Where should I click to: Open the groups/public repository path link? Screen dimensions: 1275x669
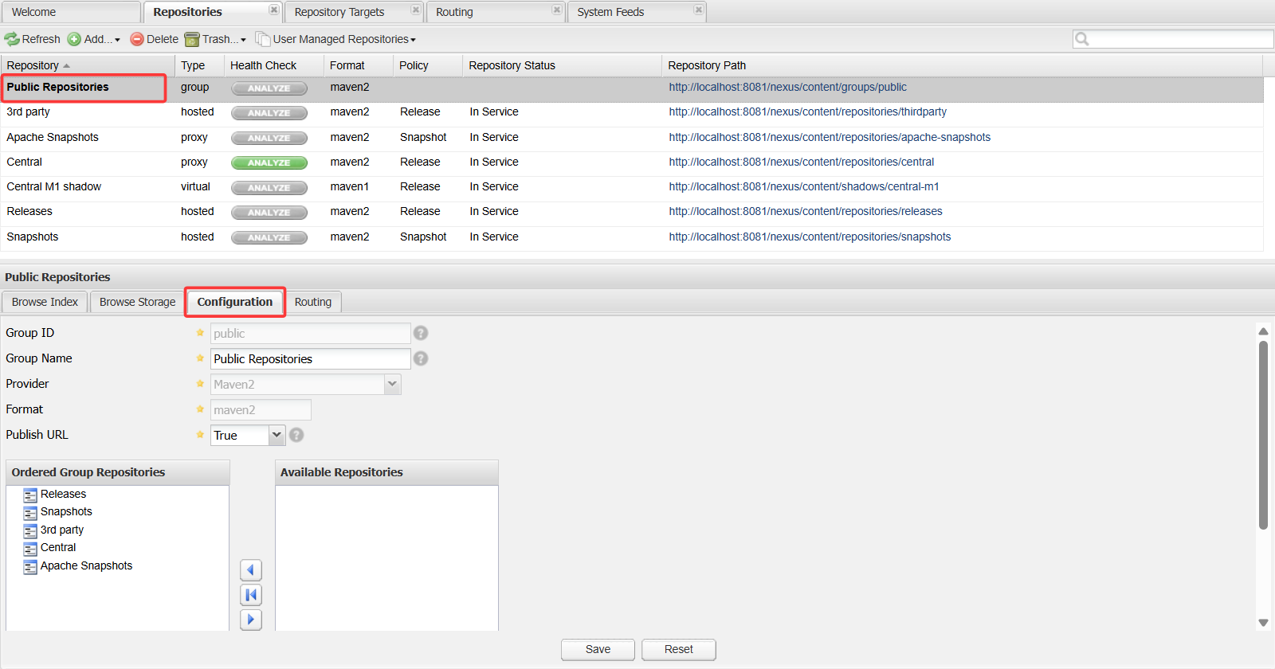pyautogui.click(x=787, y=87)
